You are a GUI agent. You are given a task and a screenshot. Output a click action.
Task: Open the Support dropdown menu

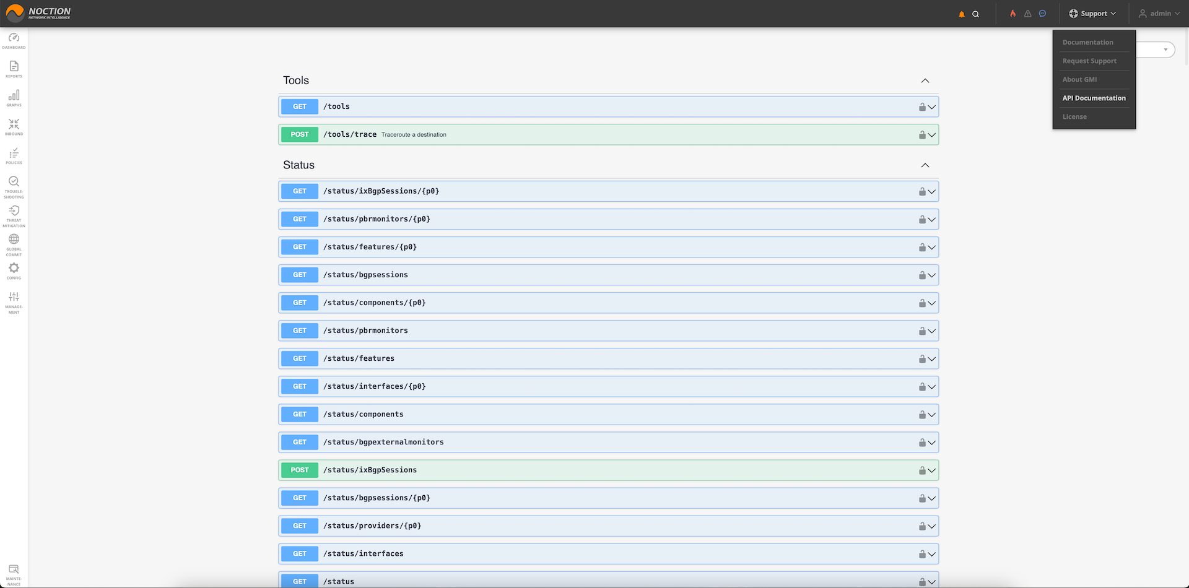tap(1092, 14)
